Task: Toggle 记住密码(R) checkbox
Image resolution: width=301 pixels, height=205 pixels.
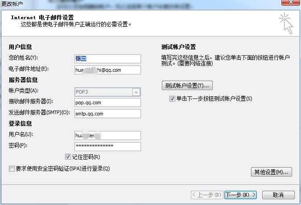Action: pos(68,157)
